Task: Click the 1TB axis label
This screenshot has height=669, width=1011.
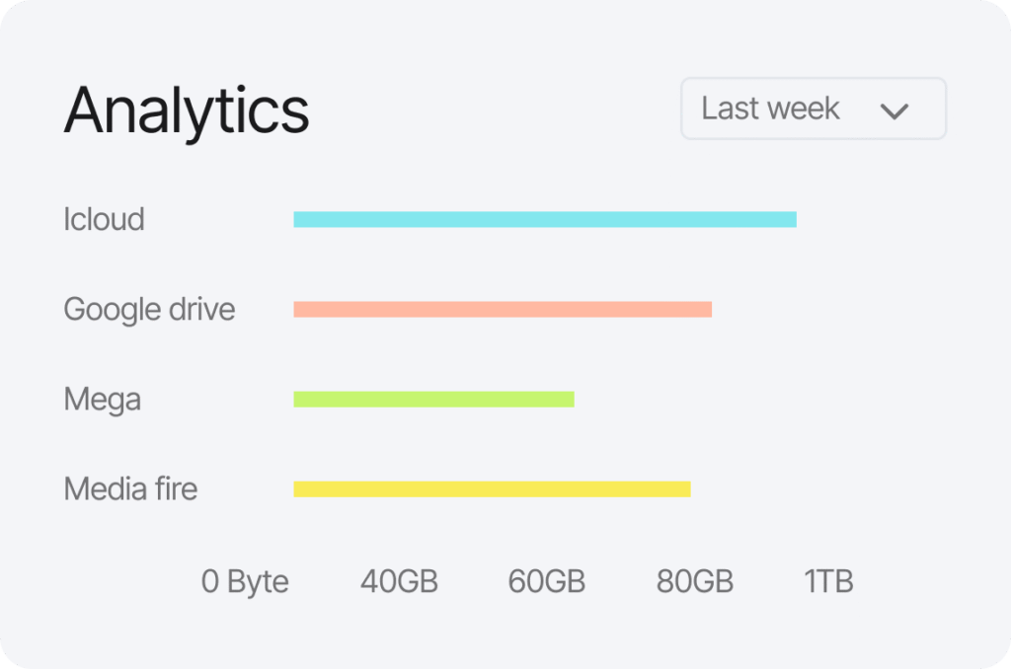Action: (x=828, y=582)
